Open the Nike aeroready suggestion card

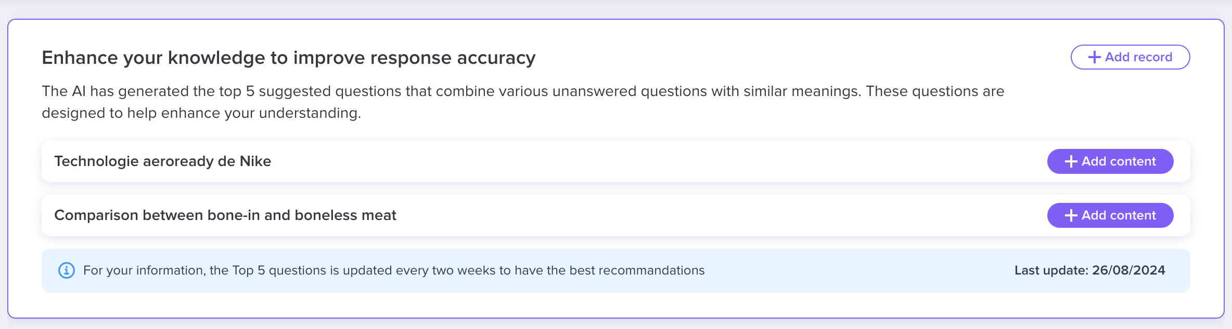(616, 161)
